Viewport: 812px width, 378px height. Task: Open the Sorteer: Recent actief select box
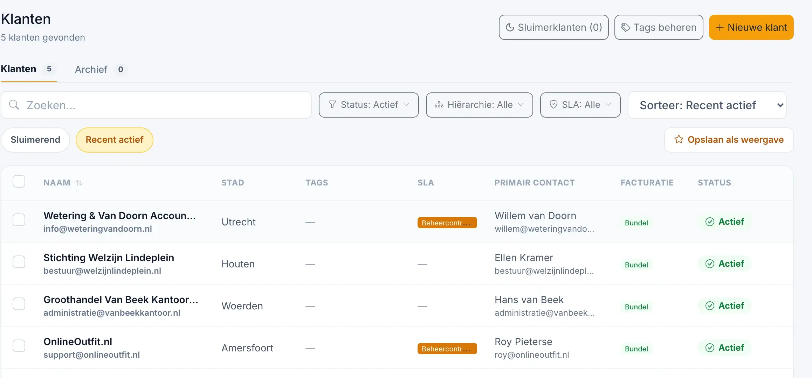point(707,105)
